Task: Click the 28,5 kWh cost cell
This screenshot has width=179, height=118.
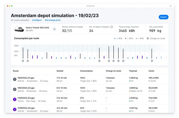Action: [153, 108]
